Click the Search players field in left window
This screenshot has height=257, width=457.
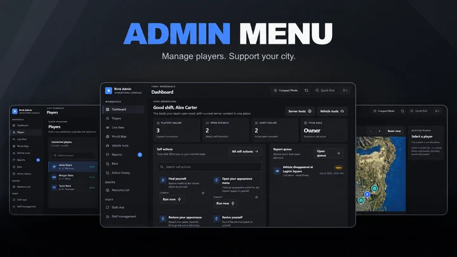tap(73, 155)
